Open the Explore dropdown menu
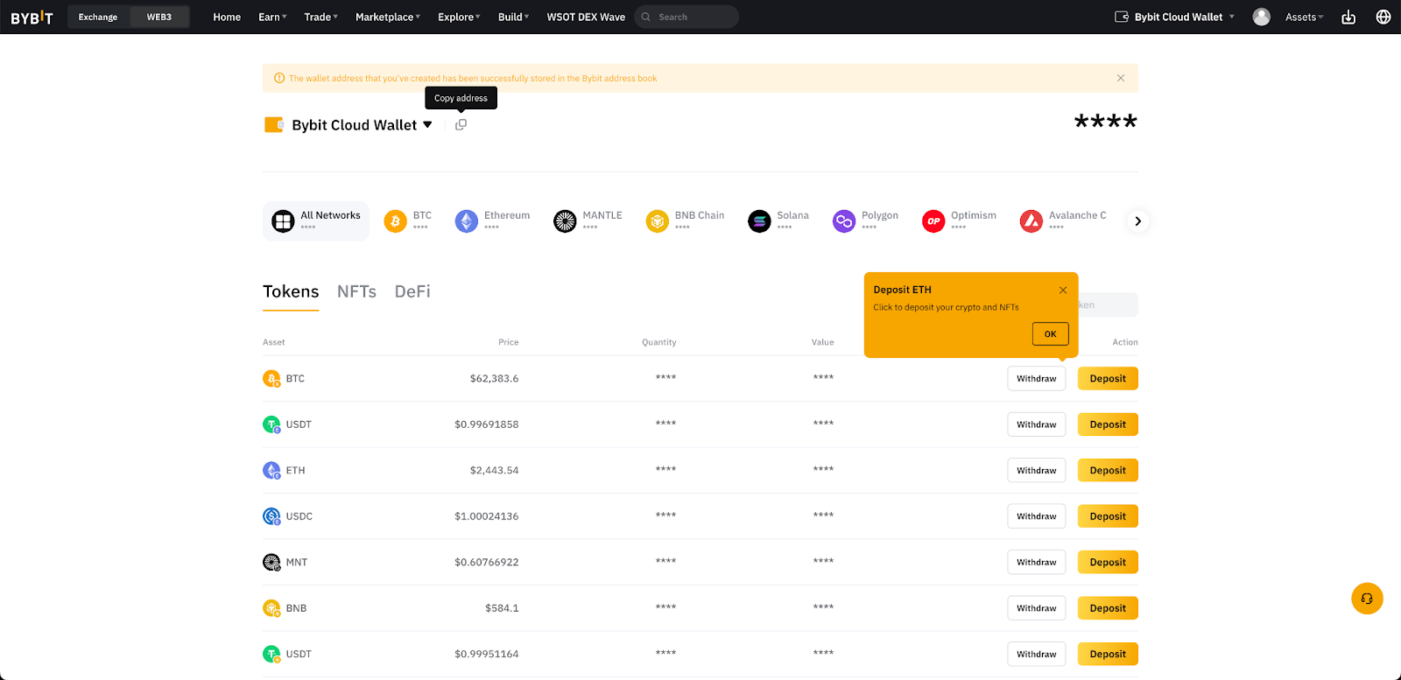1401x680 pixels. (x=459, y=17)
